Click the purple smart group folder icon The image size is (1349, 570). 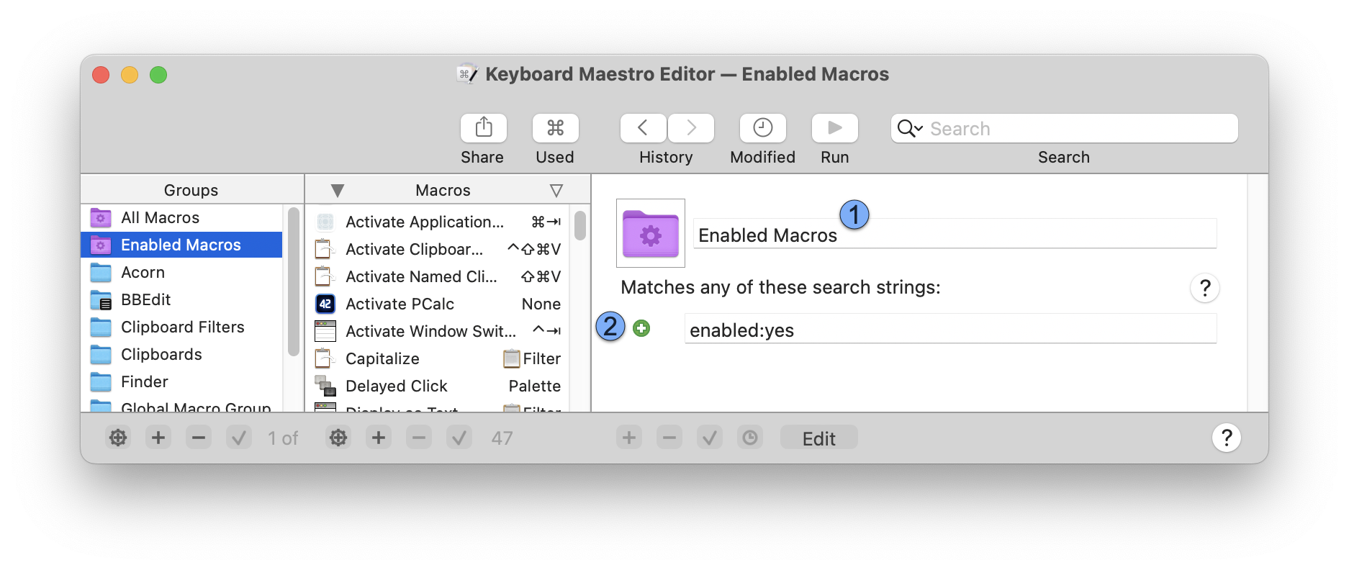tap(651, 233)
